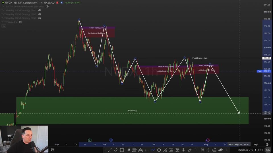This screenshot has width=273, height=153.
Task: Click the 240.00 price scale value
Action: point(267,12)
